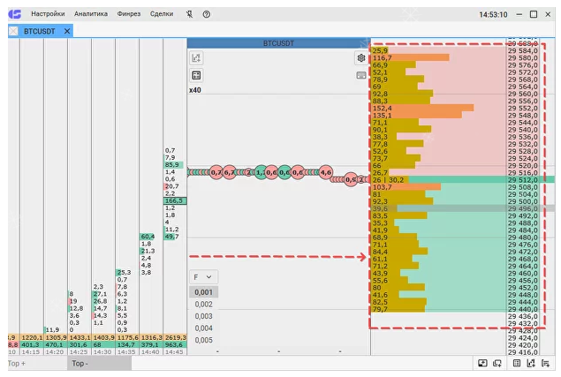Image resolution: width=561 pixels, height=377 pixels.
Task: Click the 14:53:10 clock display
Action: (x=493, y=15)
